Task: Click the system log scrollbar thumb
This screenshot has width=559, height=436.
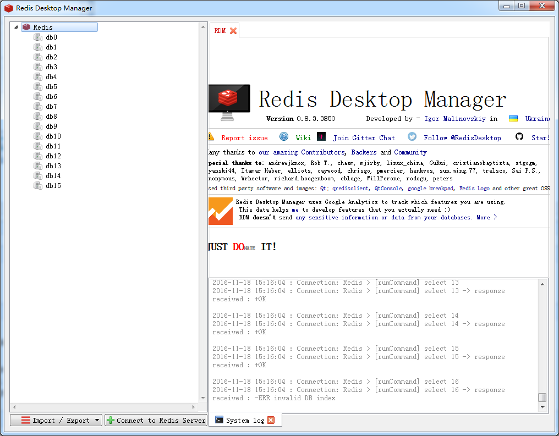Action: click(x=542, y=397)
